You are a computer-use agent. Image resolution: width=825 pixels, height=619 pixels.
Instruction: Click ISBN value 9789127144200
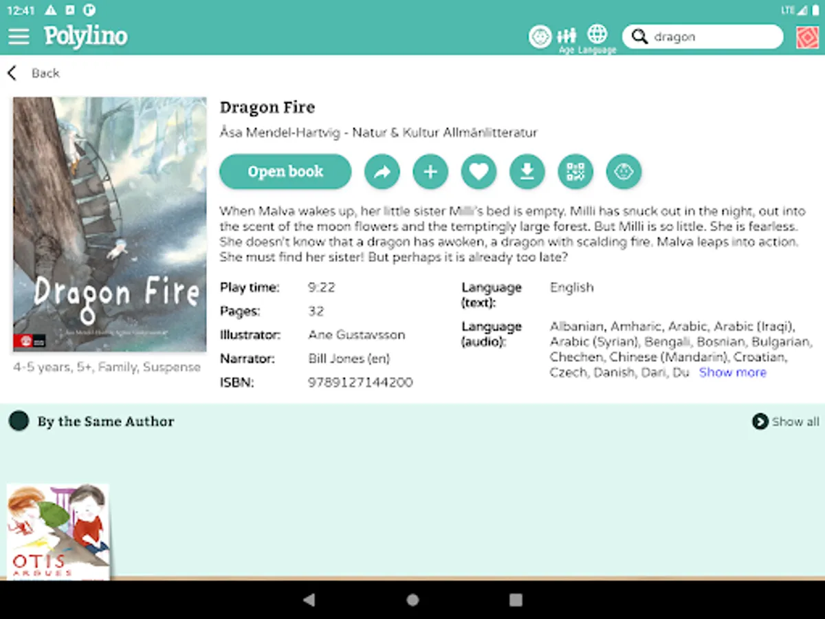tap(360, 382)
